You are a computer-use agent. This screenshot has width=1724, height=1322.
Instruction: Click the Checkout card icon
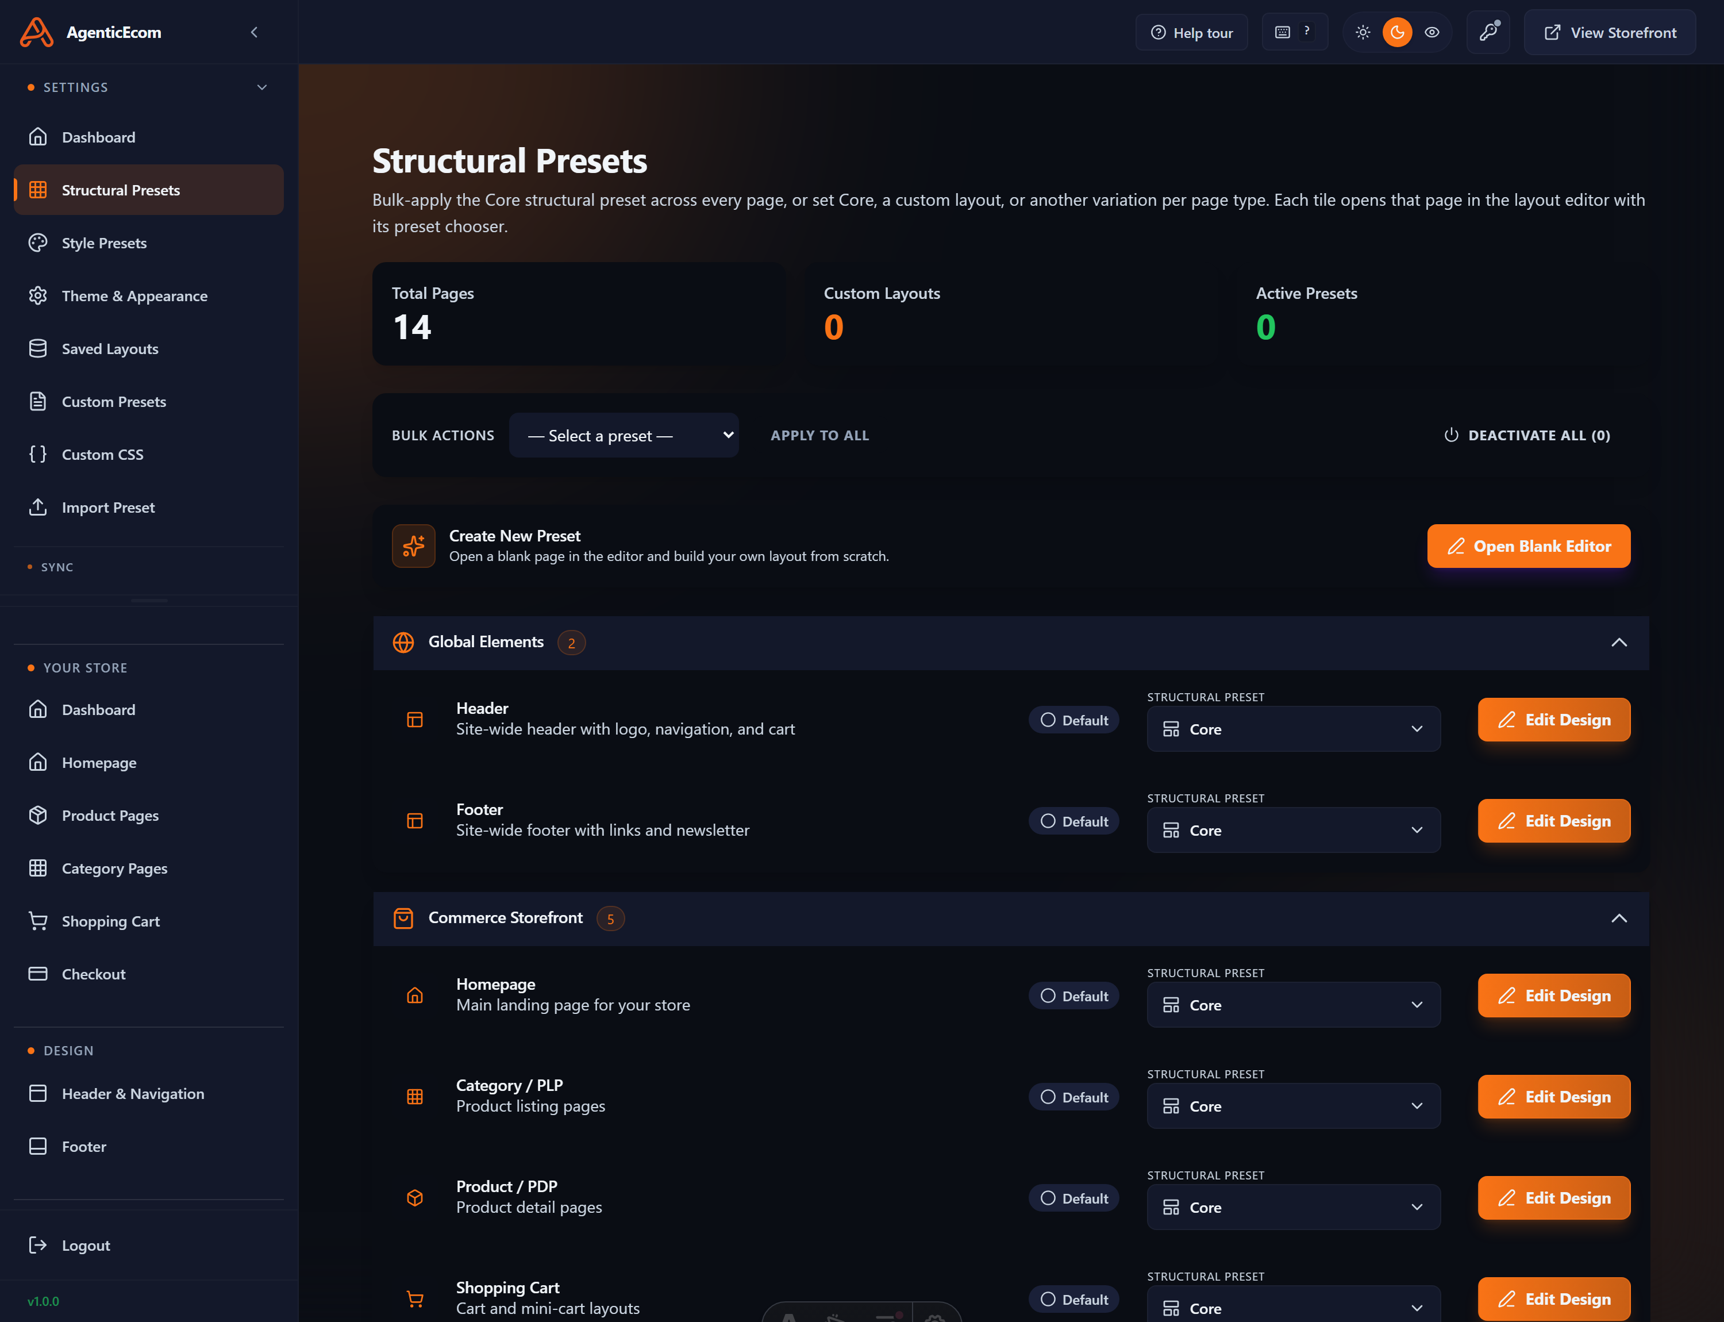[x=38, y=974]
